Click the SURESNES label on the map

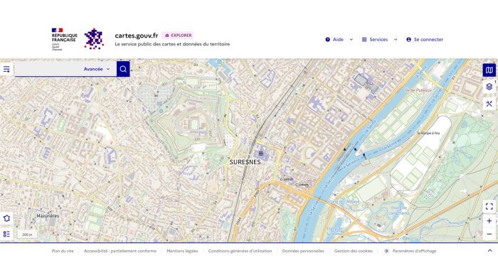pyautogui.click(x=245, y=162)
